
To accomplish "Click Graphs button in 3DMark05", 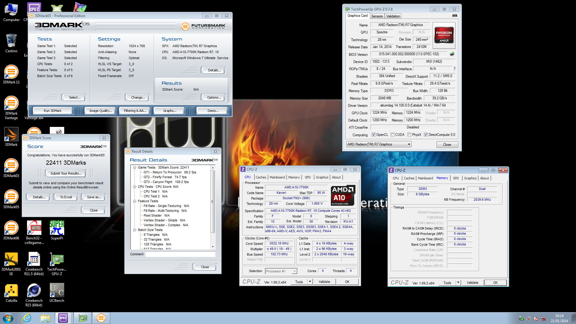I will coord(169,111).
